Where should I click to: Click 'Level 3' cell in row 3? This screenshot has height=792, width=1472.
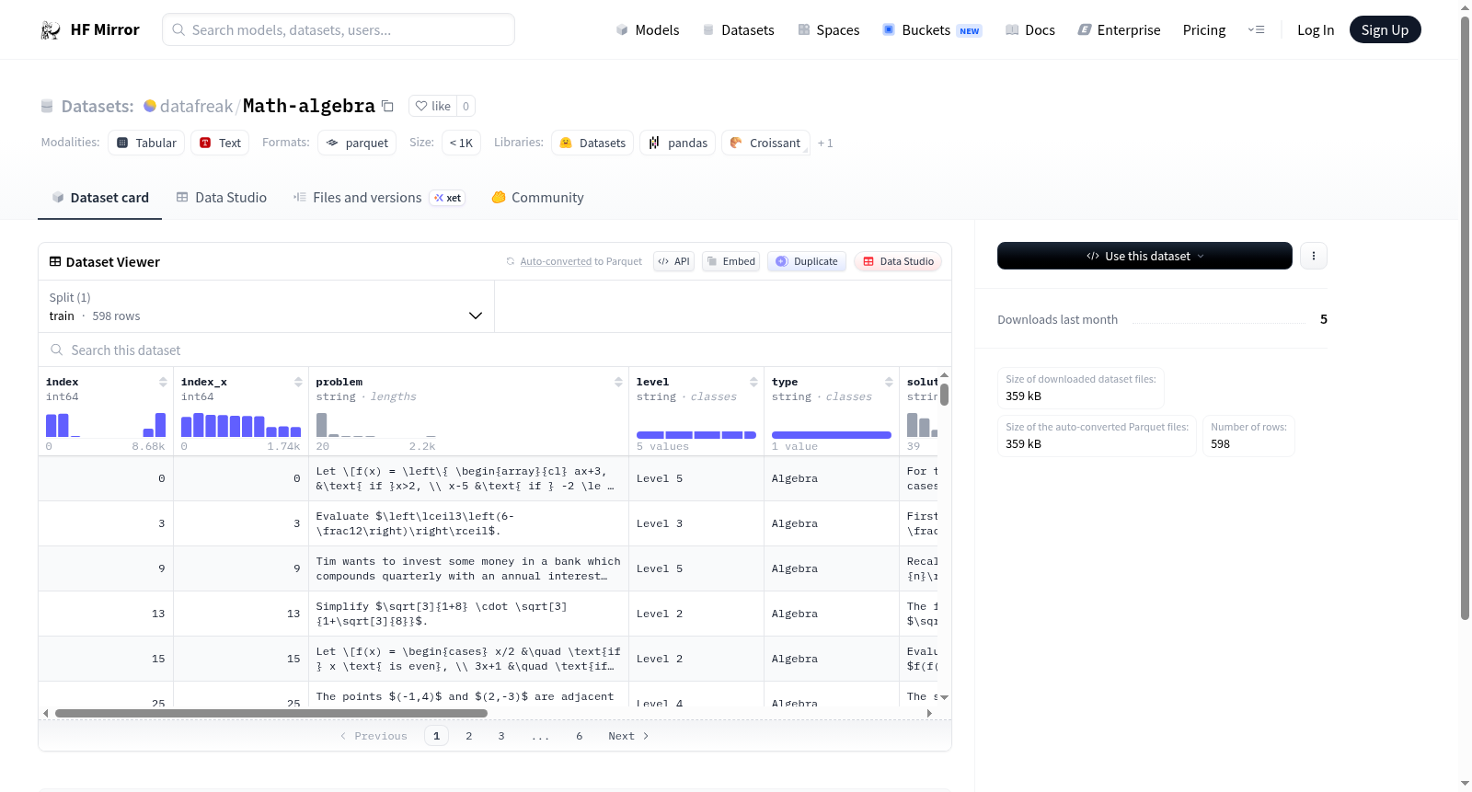tap(696, 523)
